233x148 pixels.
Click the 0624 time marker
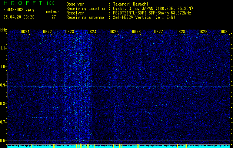(92, 32)
